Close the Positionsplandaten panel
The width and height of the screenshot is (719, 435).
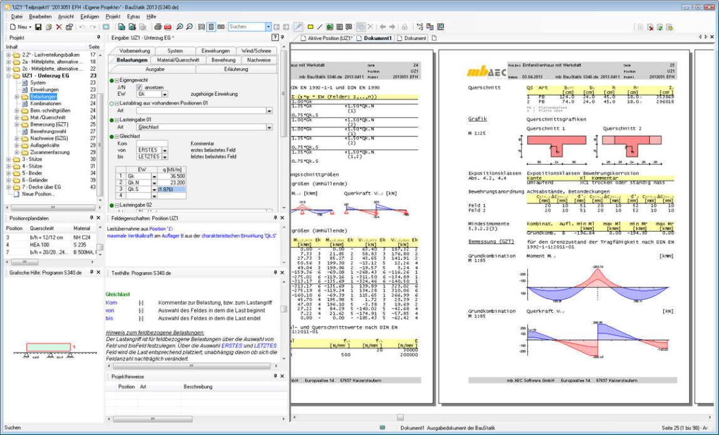click(x=98, y=218)
